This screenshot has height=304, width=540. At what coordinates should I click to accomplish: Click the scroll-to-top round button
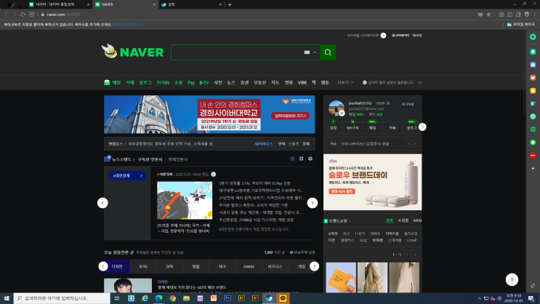coord(512,279)
